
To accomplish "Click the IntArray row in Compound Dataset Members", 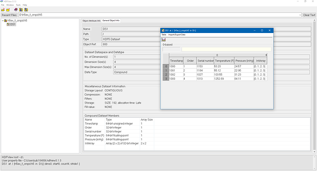I will point(197,143).
